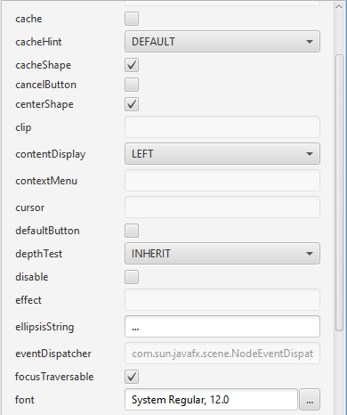The width and height of the screenshot is (347, 415).
Task: Click the font value text field
Action: pos(211,400)
